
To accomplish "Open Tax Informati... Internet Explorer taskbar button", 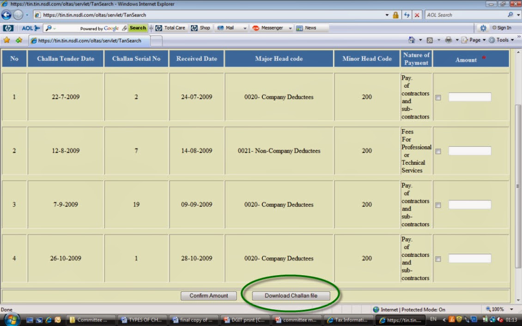I will 348,320.
